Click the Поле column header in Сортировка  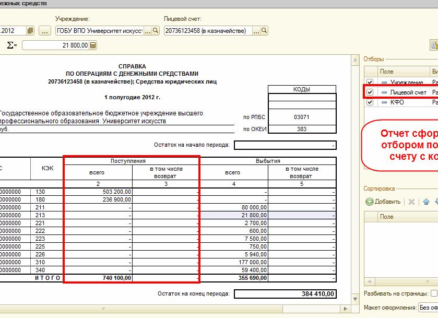tap(408, 217)
